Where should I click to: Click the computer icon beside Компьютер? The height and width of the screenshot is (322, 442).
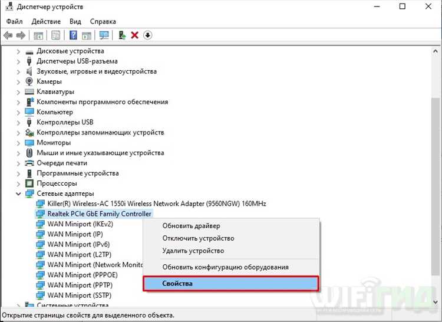[29, 112]
